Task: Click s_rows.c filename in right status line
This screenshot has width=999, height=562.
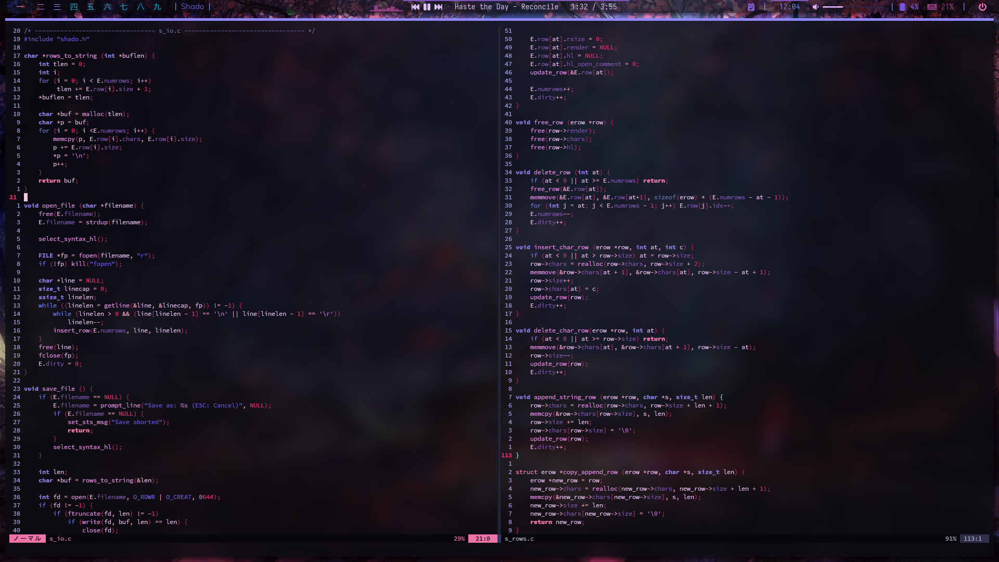Action: (x=519, y=539)
